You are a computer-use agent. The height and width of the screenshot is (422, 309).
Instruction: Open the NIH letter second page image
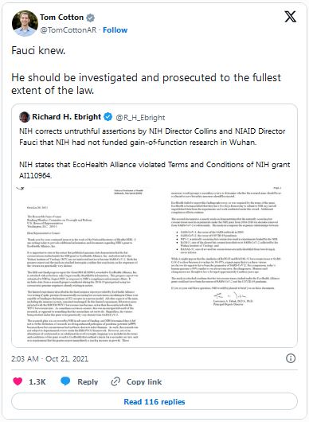(x=226, y=264)
